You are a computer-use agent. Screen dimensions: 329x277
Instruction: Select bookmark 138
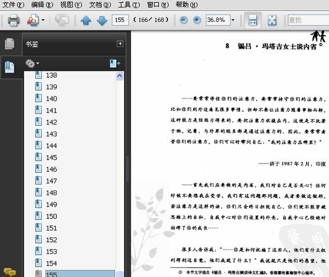point(52,75)
